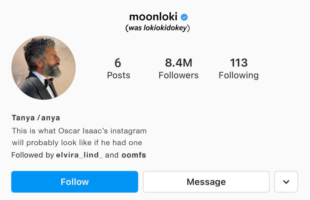This screenshot has width=310, height=200.
Task: Click the Posts label
Action: pyautogui.click(x=119, y=75)
